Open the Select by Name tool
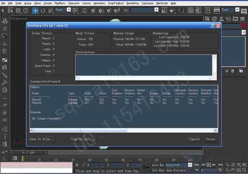 [10, 11]
